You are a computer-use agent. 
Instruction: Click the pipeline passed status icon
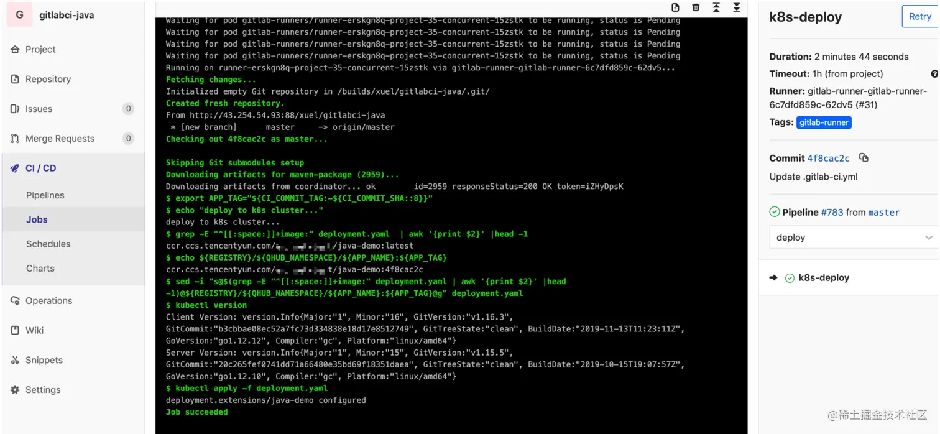point(775,212)
